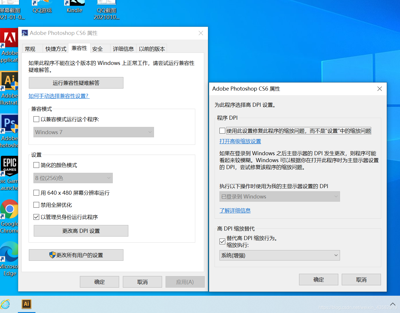Switch to 快捷方式 tab
This screenshot has height=313, width=400.
click(x=56, y=49)
